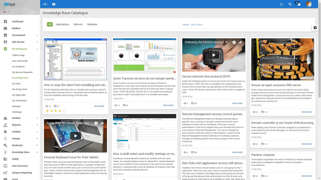Viewport: 321px width, 180px height.
Task: Play the HERO4 Session unboxing video
Action: [214, 55]
